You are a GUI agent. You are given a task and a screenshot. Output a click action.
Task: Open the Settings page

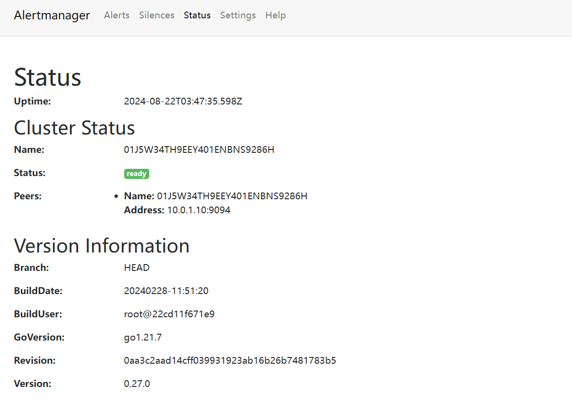pos(238,15)
